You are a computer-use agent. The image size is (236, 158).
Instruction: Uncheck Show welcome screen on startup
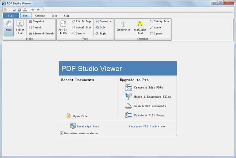coord(61,133)
